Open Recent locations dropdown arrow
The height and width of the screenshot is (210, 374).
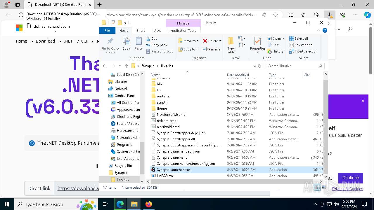[x=120, y=66]
